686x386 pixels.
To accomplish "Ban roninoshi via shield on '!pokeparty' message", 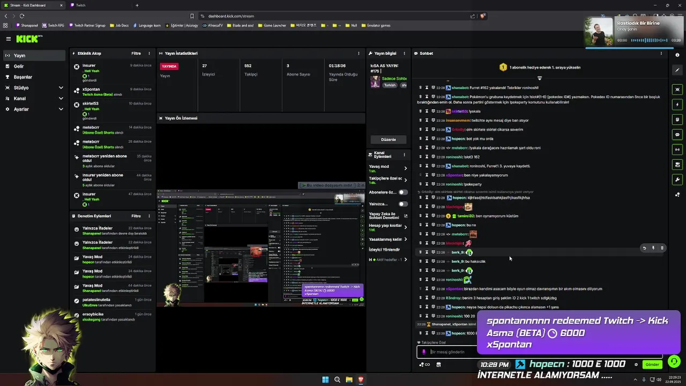I will tap(433, 184).
